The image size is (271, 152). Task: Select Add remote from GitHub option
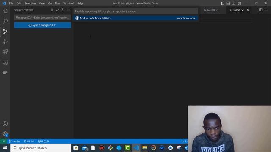pos(136,18)
